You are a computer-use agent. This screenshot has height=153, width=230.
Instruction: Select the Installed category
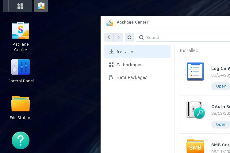point(137,52)
